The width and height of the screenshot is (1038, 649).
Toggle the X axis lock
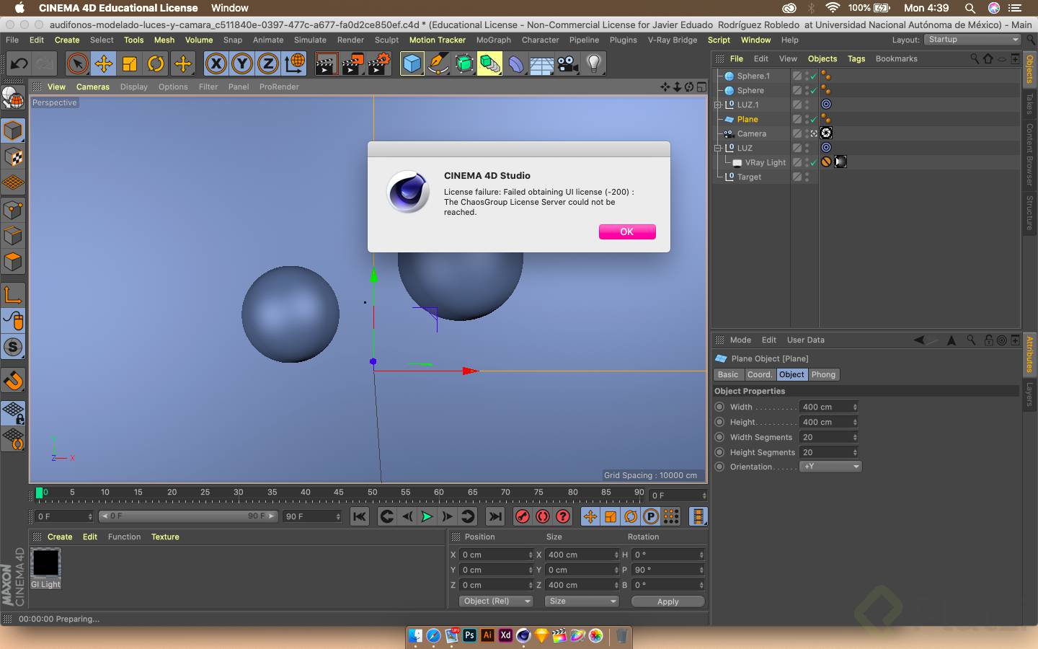216,64
